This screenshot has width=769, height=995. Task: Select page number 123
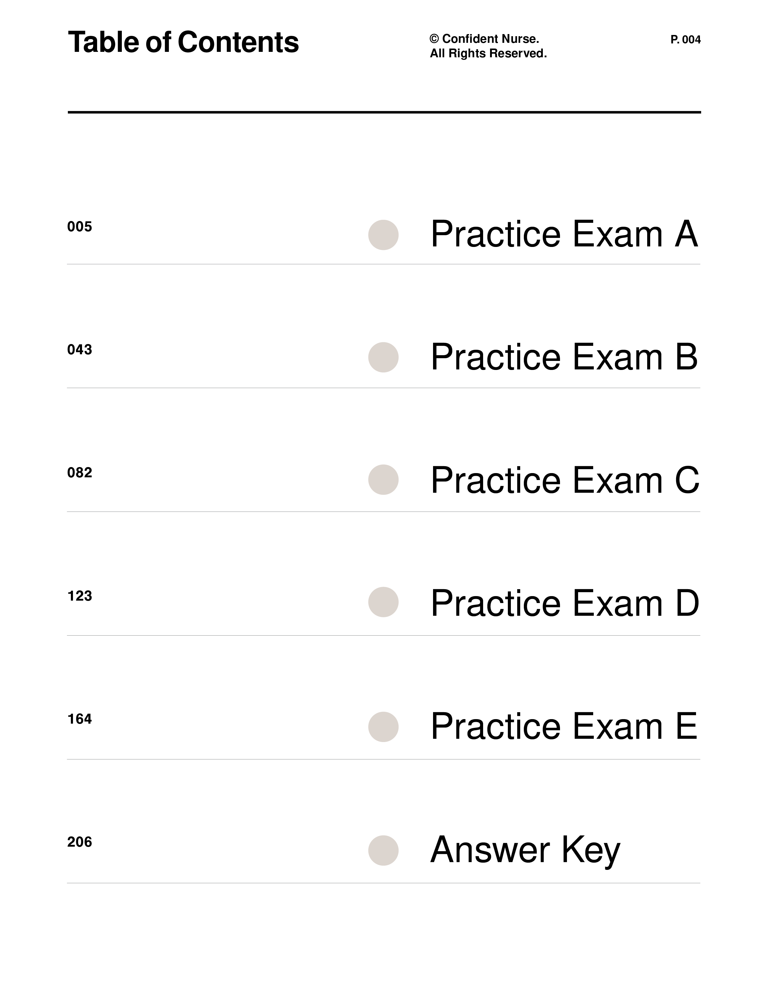80,596
